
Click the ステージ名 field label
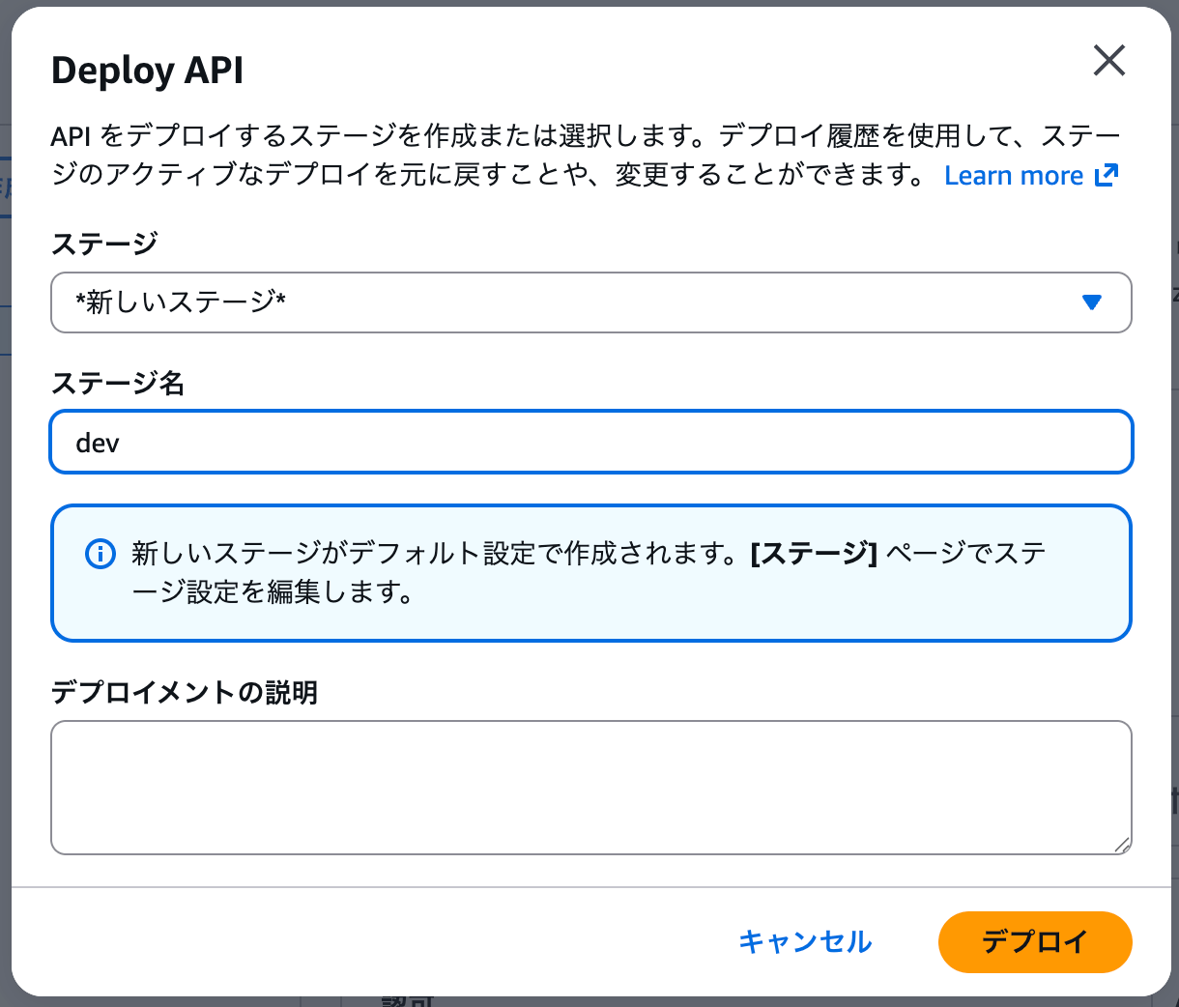117,384
